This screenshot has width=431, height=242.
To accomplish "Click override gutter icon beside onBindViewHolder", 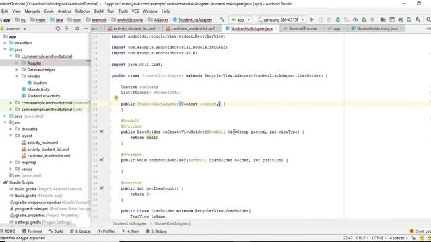I will pyautogui.click(x=102, y=160).
